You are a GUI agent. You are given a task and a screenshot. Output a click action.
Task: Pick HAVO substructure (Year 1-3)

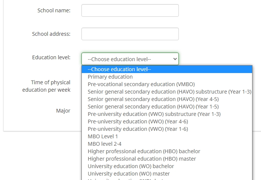coord(169,92)
